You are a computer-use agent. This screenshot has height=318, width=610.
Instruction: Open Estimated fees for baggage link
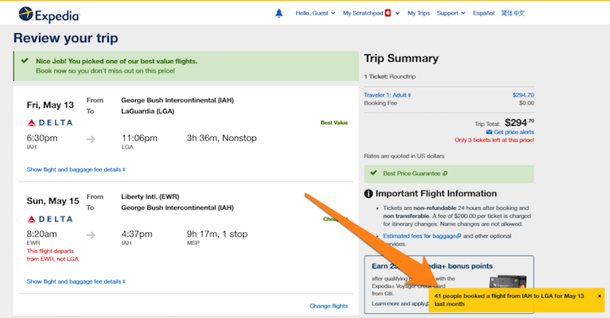coord(421,236)
